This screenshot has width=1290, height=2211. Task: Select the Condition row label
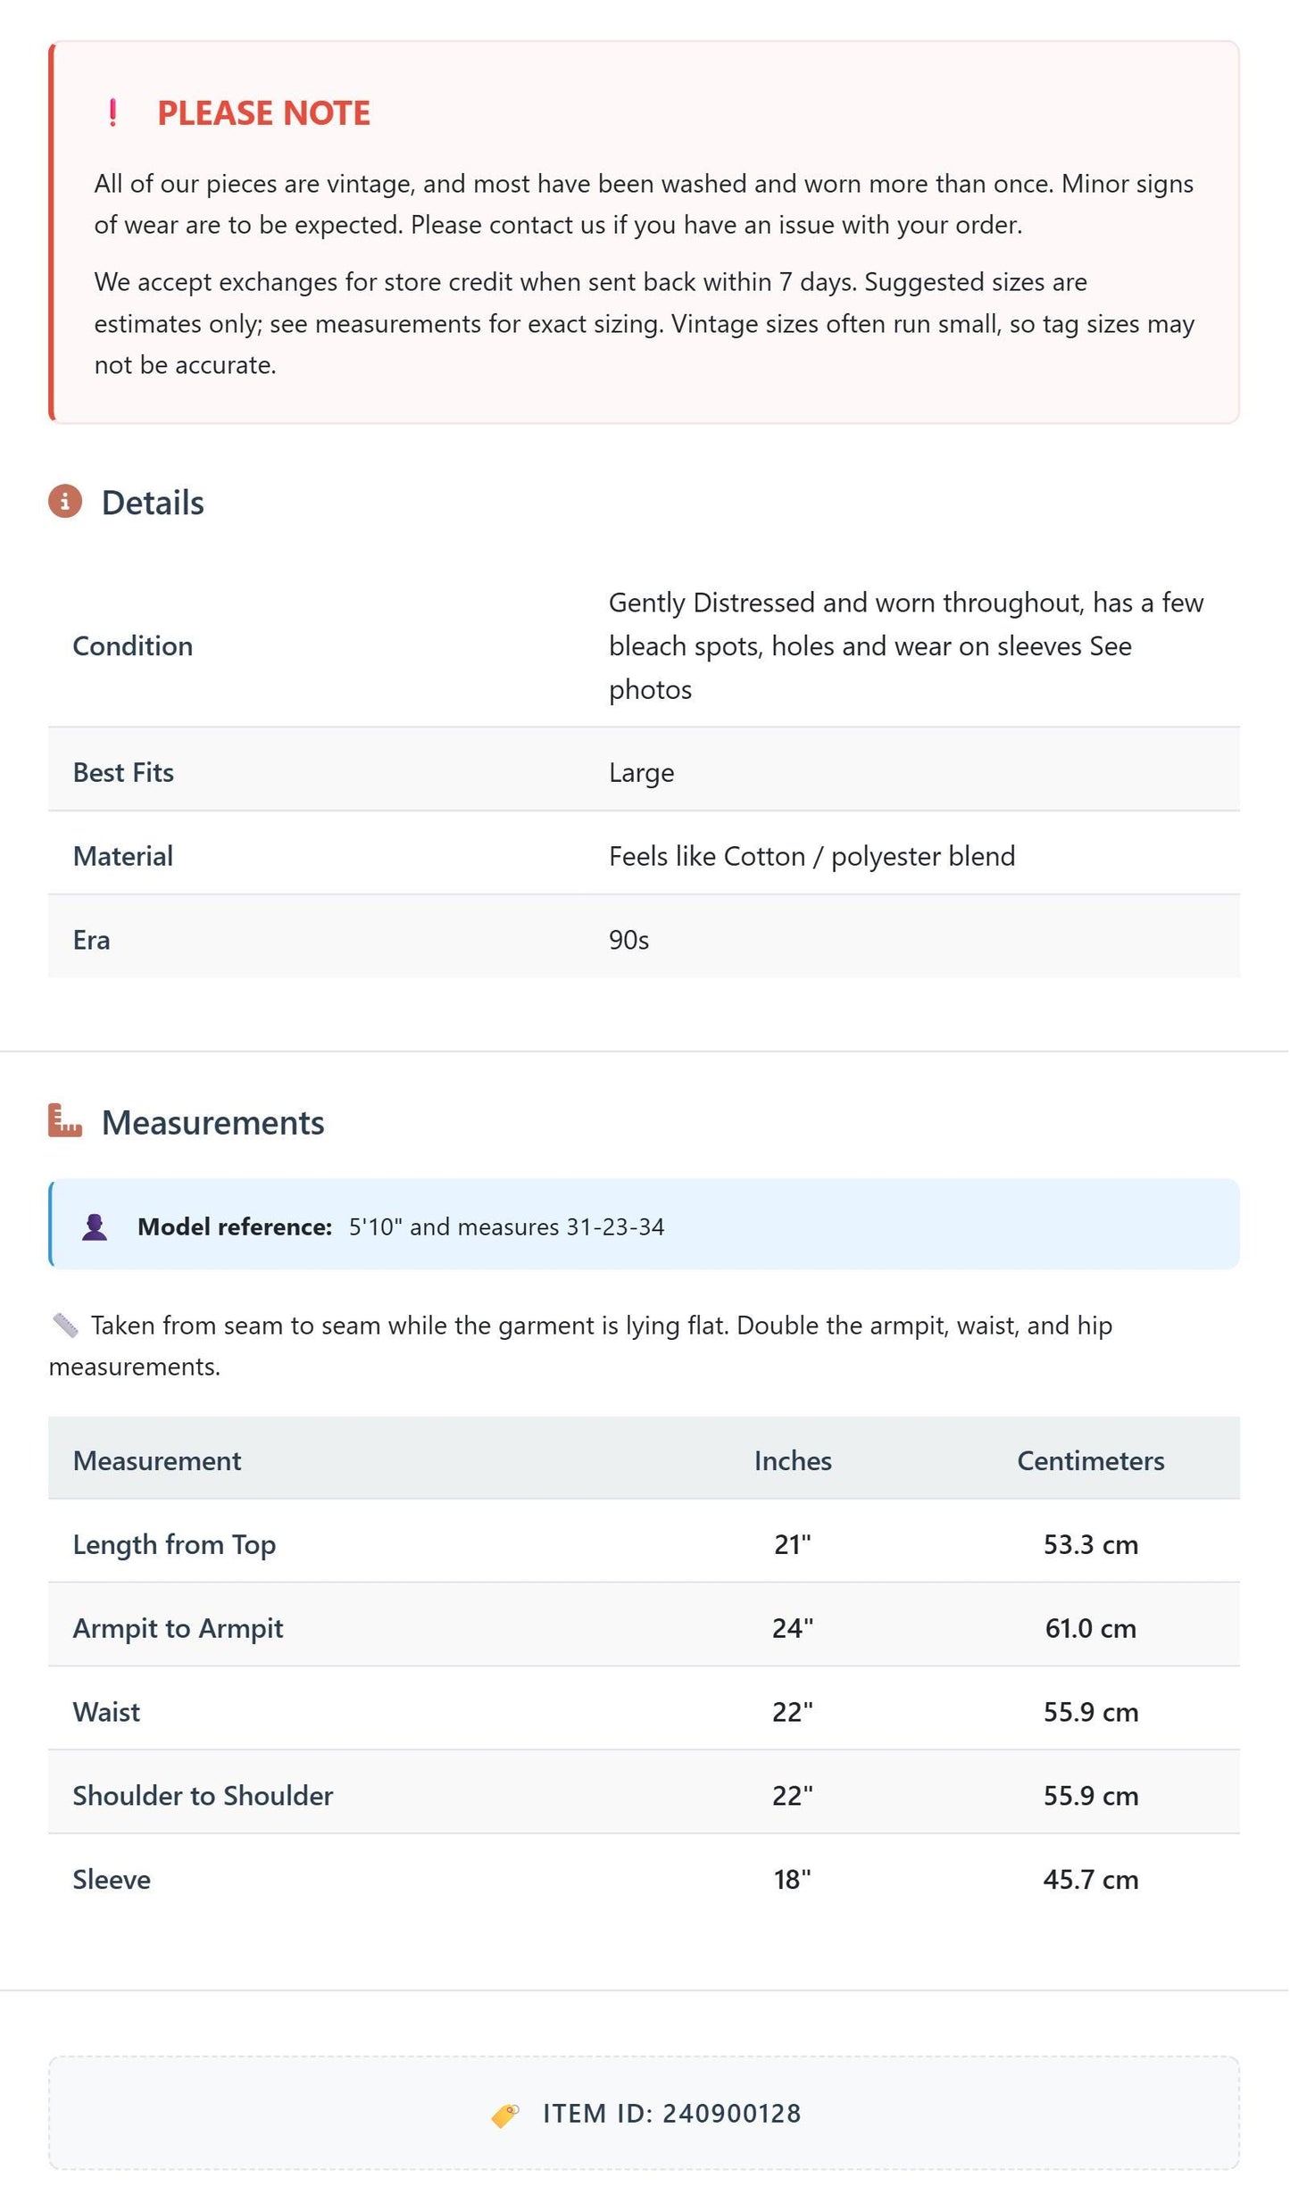(x=133, y=646)
